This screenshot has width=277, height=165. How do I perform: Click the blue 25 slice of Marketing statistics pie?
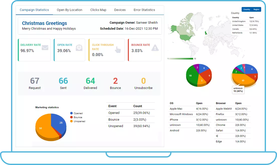pos(59,123)
